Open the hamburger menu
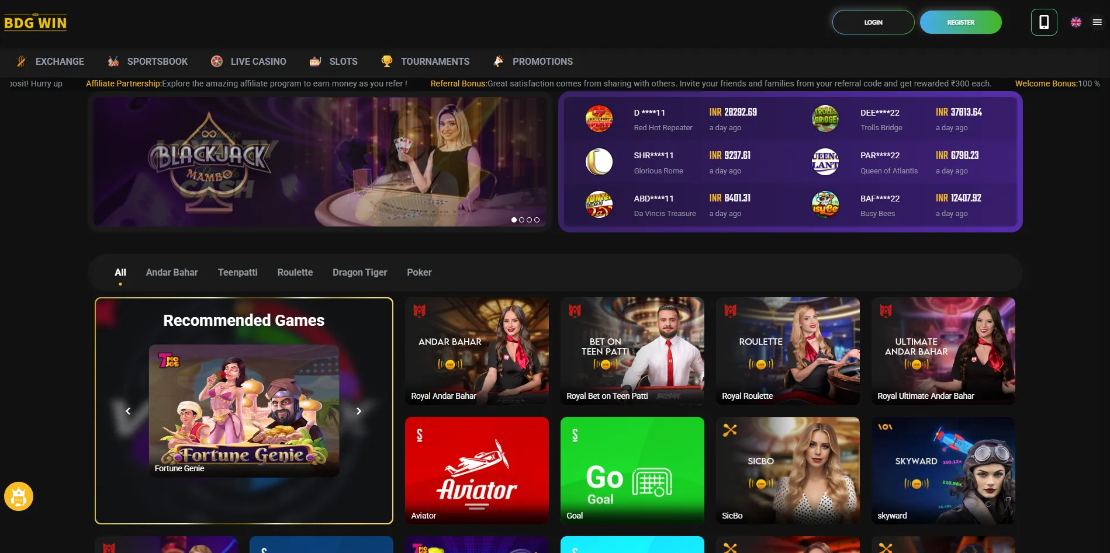This screenshot has height=553, width=1110. pos(1097,22)
